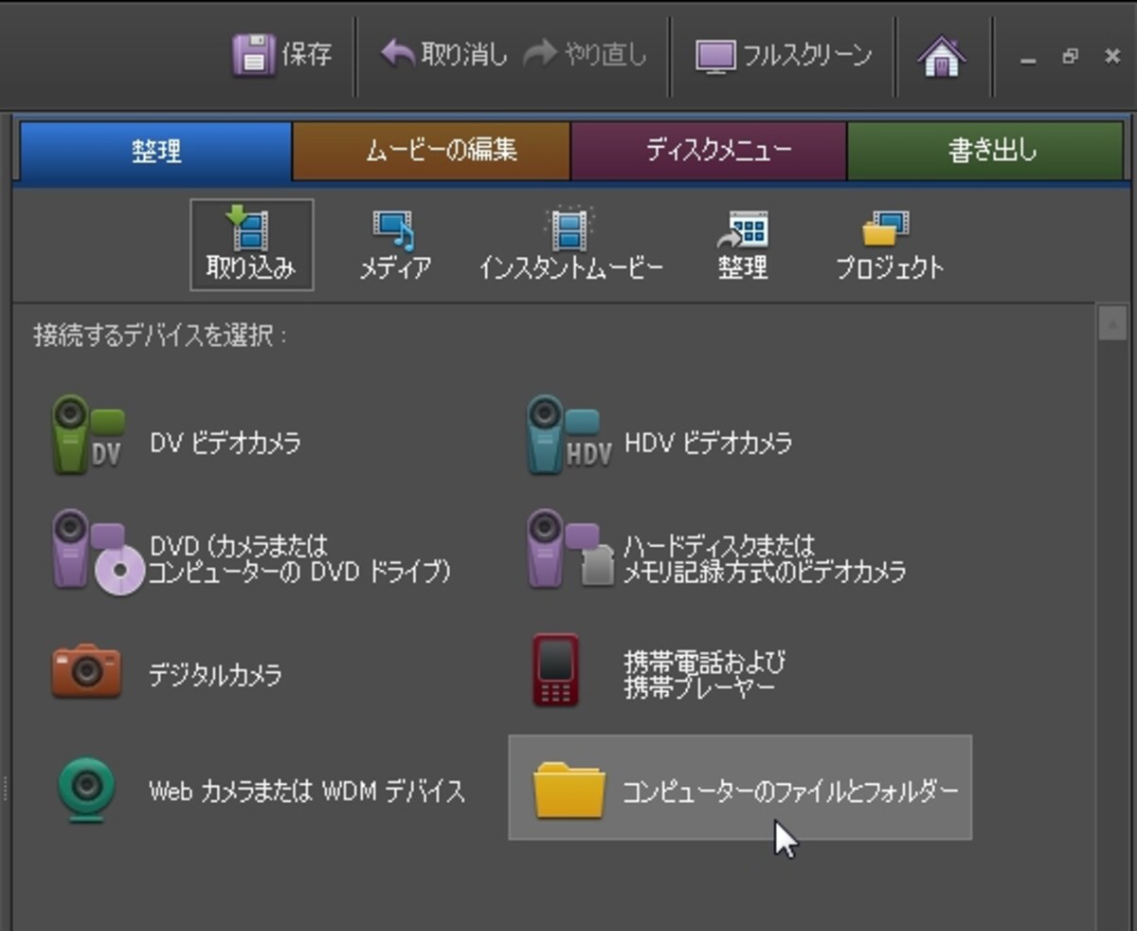The image size is (1137, 931).
Task: Undo with the 取り消し arrow
Action: (397, 55)
